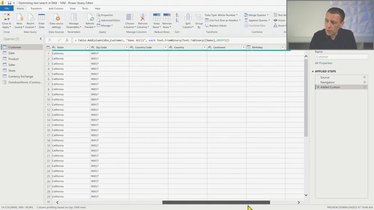
Task: Switch to Transform ribbon tab
Action: 36,8
